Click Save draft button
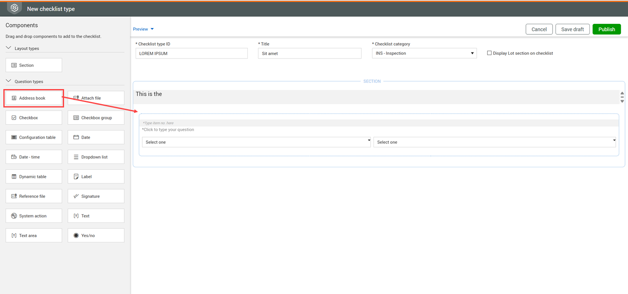The image size is (628, 294). (x=573, y=29)
